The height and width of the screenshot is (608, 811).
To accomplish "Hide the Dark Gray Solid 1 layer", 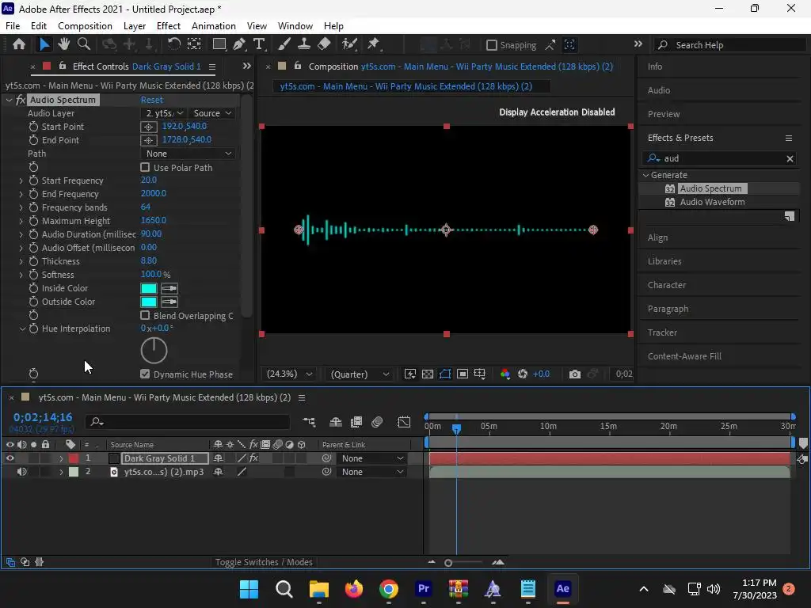I will click(10, 458).
